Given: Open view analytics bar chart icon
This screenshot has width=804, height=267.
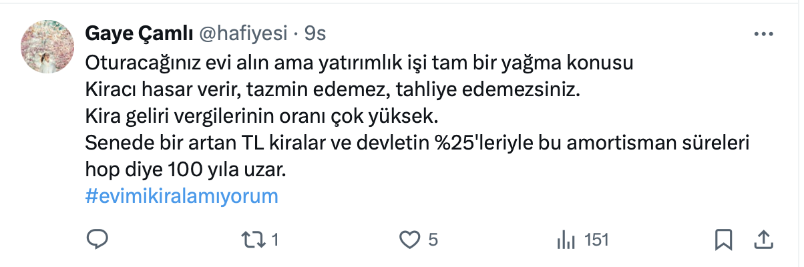Looking at the screenshot, I should pos(566,240).
